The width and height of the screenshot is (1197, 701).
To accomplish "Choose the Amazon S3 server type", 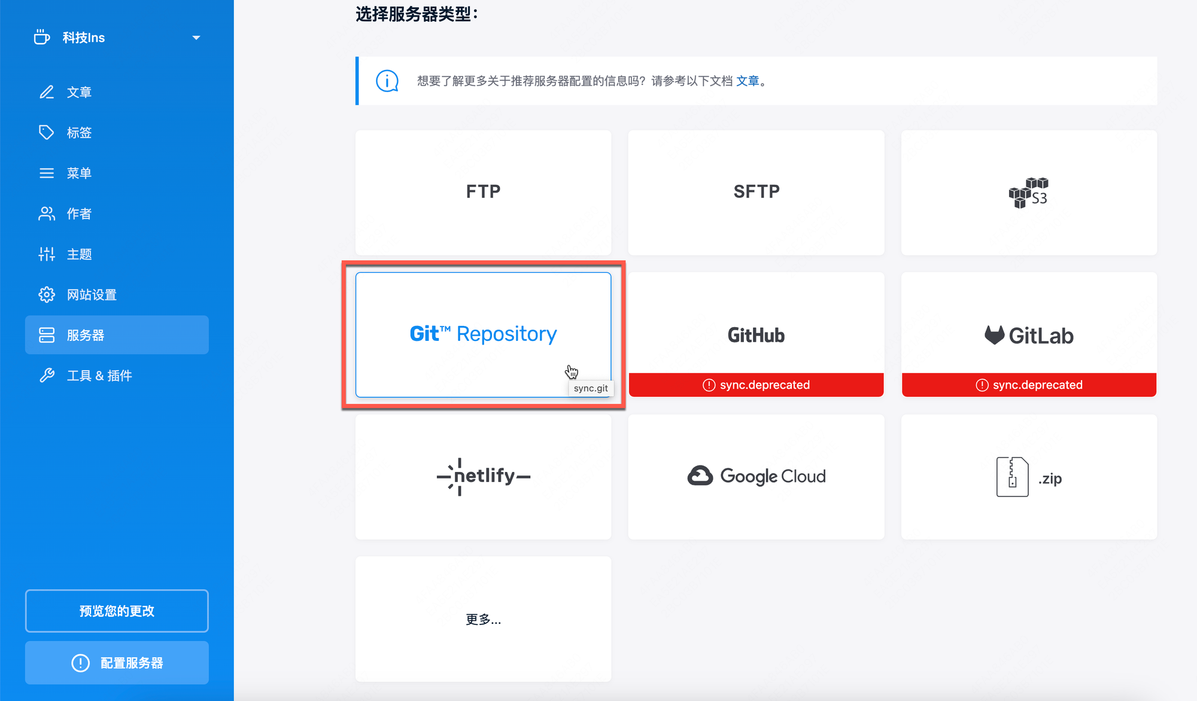I will point(1029,193).
